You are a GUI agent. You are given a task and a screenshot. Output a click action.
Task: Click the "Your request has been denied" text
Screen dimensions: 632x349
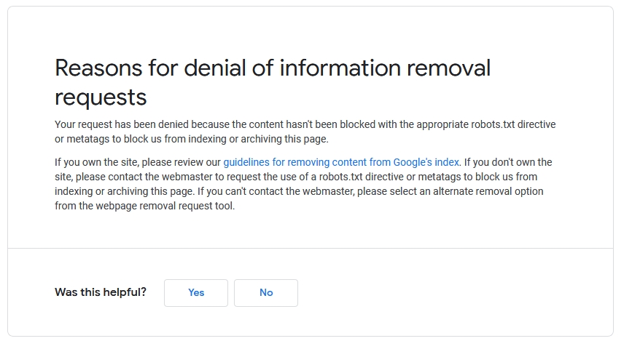point(121,125)
